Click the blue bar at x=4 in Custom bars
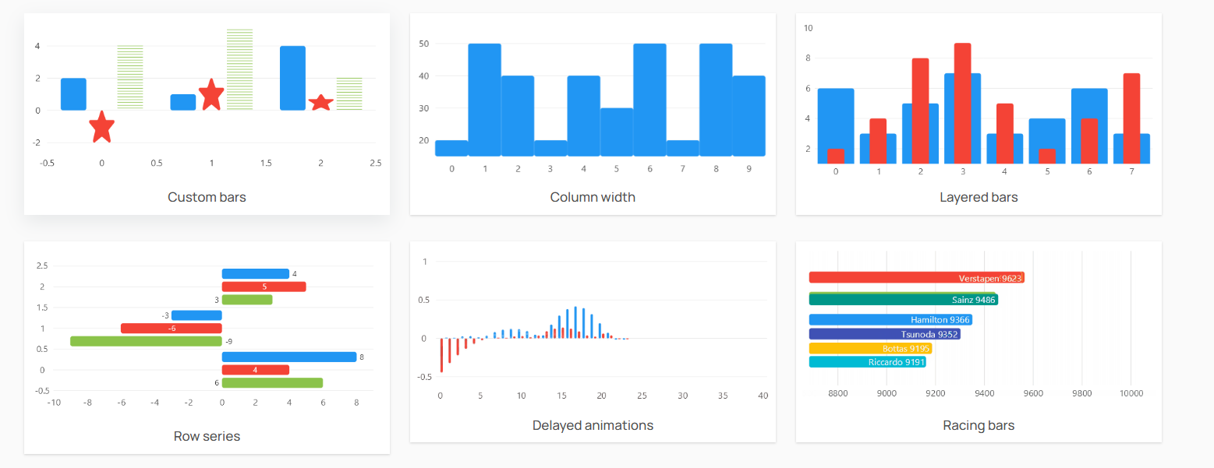Image resolution: width=1214 pixels, height=468 pixels. coord(292,78)
